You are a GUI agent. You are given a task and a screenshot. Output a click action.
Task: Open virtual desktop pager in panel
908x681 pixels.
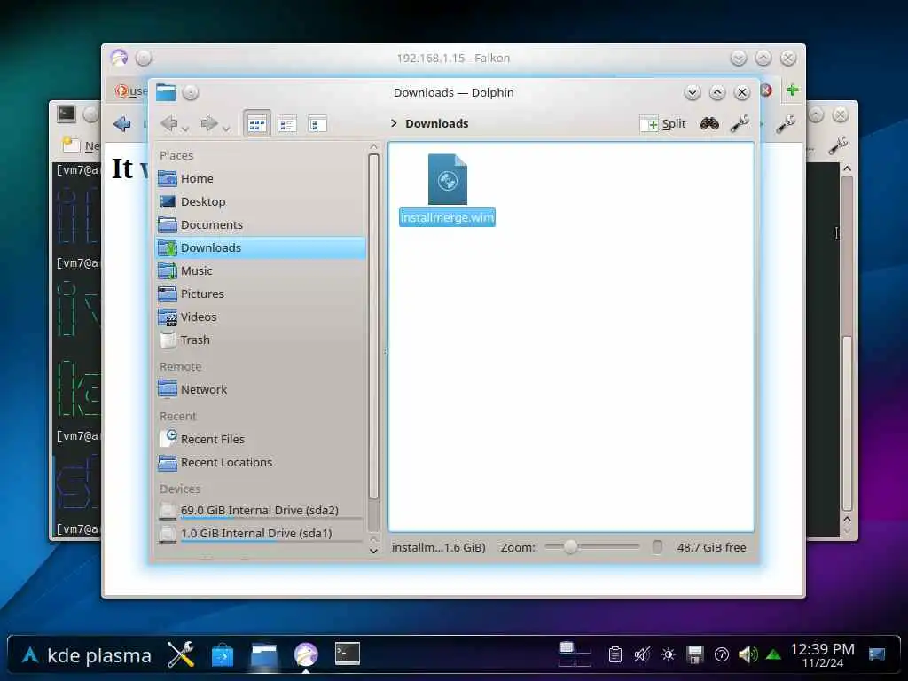[575, 654]
